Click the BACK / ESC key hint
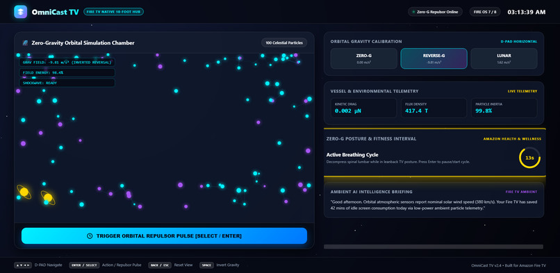The height and width of the screenshot is (273, 560). pyautogui.click(x=160, y=265)
